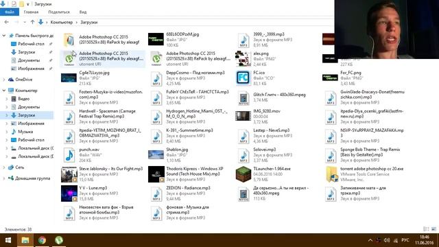Collapse the Компьютер tree node
The height and width of the screenshot is (247, 439).
[4, 91]
